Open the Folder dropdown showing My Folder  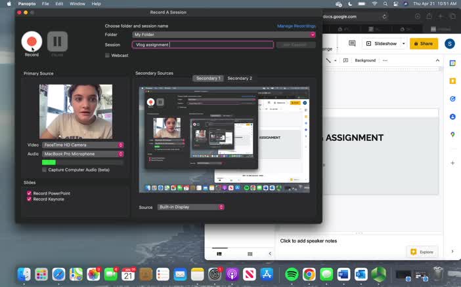coord(224,35)
